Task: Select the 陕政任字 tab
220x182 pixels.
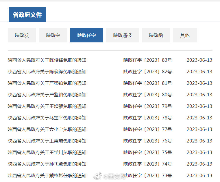Action: tap(87, 35)
